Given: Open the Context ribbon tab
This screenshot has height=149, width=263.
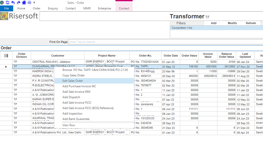Looking at the screenshot, I should [124, 8].
